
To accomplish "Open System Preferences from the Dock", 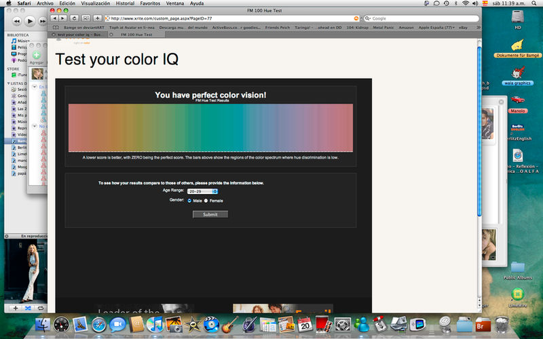I will pyautogui.click(x=343, y=325).
